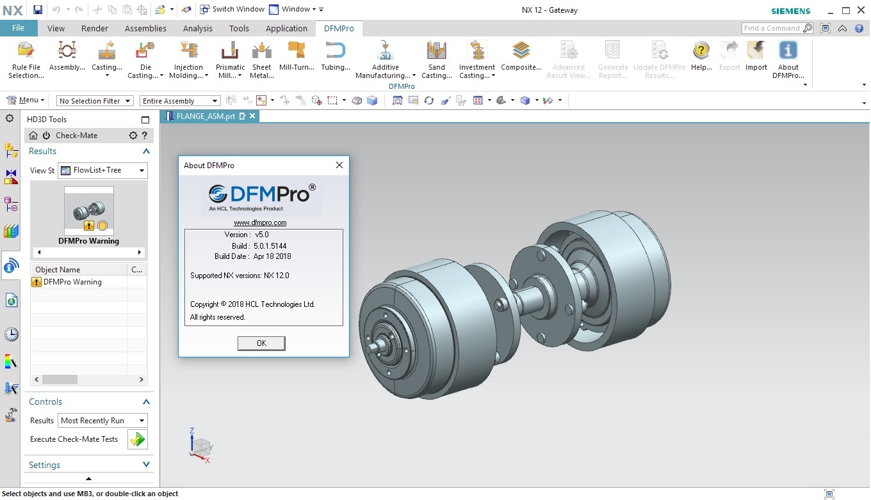This screenshot has height=500, width=871.
Task: Open Check-Mate settings gear
Action: (x=133, y=136)
